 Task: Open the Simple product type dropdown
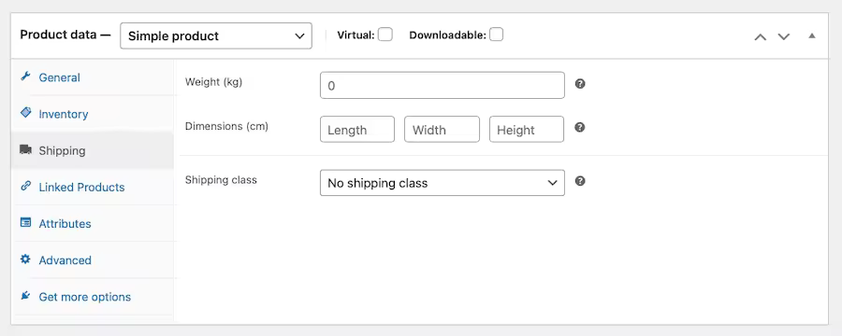point(216,35)
